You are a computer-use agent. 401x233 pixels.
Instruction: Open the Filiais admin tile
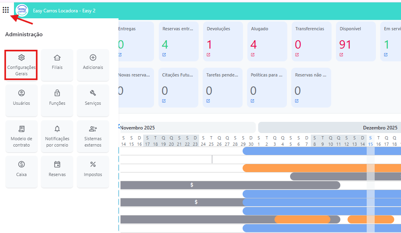point(57,65)
